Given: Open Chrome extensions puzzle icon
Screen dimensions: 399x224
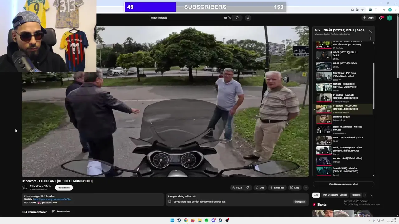Looking at the screenshot, I should pos(376,10).
